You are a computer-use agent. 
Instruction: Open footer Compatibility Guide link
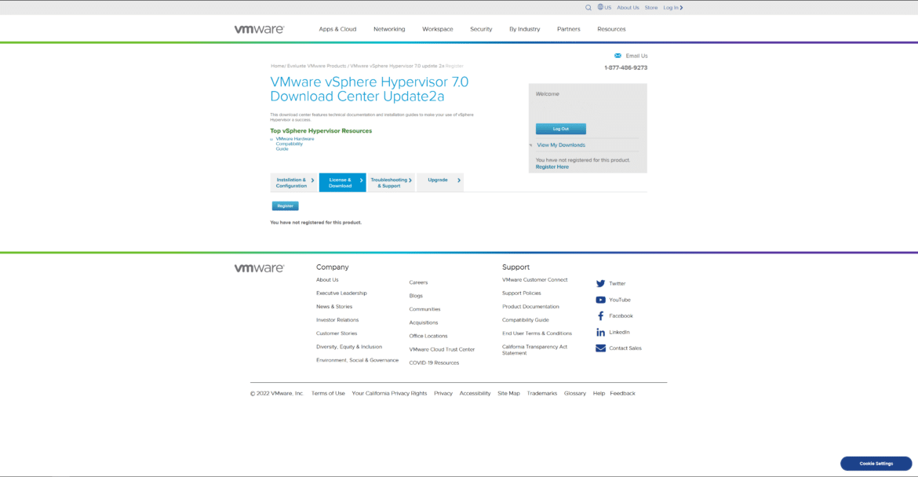click(x=525, y=320)
